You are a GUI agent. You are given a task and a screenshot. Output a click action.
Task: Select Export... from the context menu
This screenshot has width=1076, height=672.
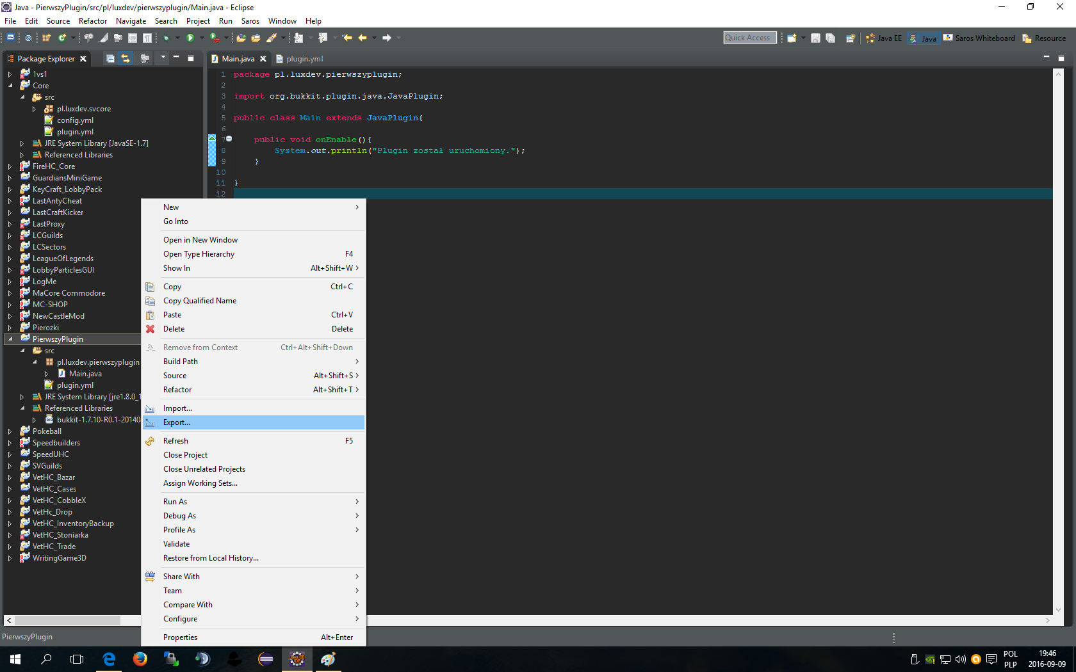177,422
